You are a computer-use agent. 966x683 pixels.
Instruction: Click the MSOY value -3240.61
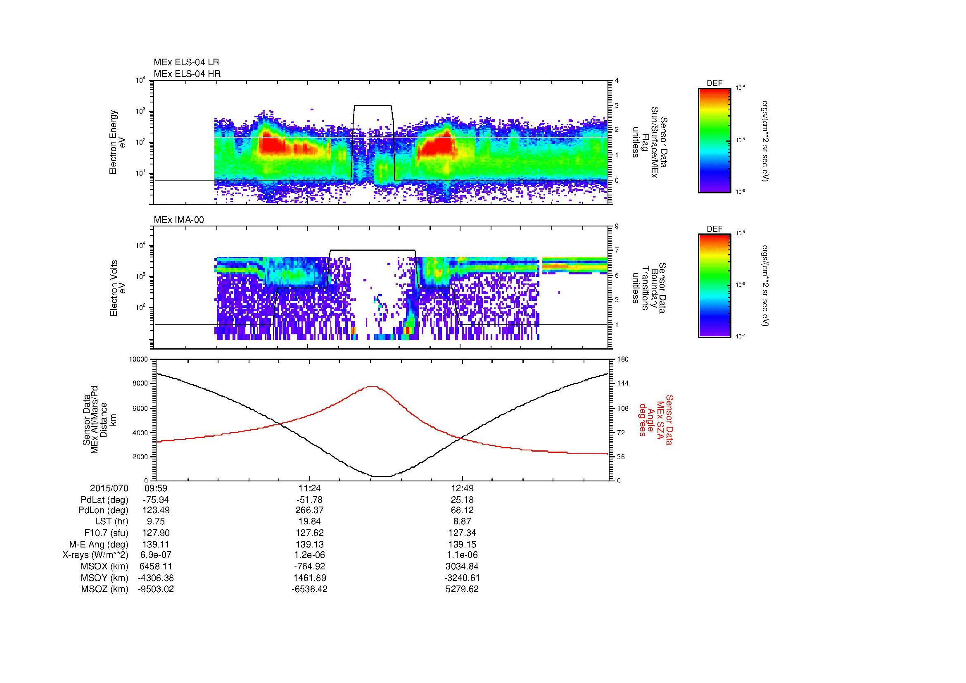[462, 578]
